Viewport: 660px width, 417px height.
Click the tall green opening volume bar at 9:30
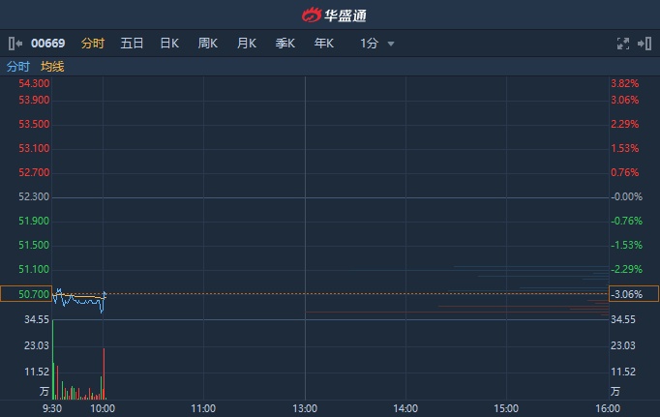tap(53, 360)
